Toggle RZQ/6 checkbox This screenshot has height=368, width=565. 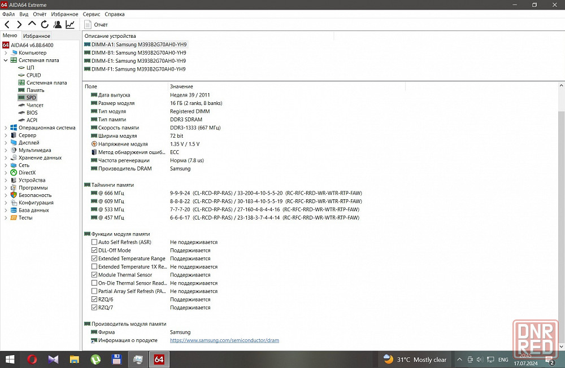pyautogui.click(x=94, y=299)
